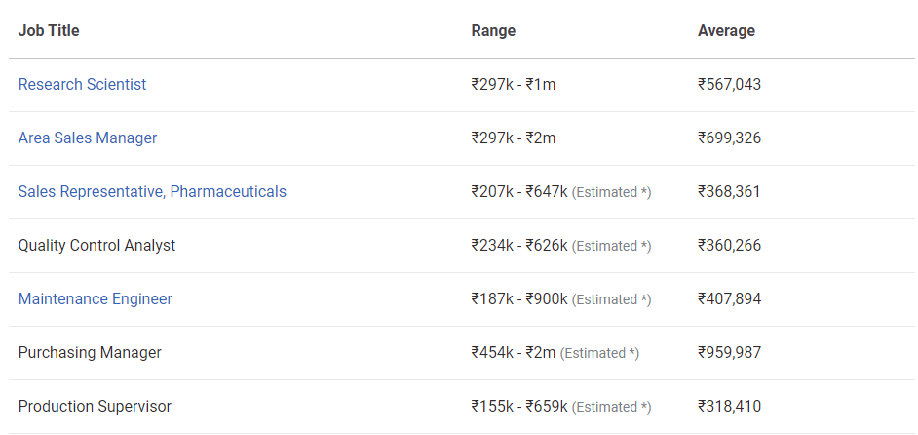Click the ₹368,361 average value
The image size is (918, 435).
[x=729, y=192]
